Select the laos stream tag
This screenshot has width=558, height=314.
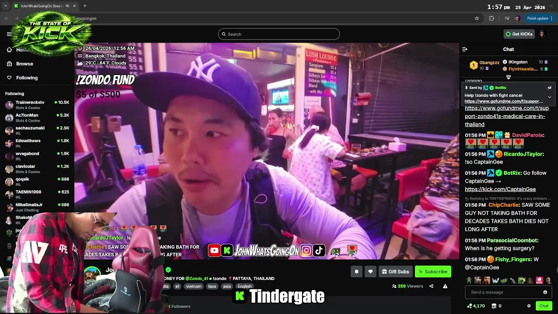[212, 287]
